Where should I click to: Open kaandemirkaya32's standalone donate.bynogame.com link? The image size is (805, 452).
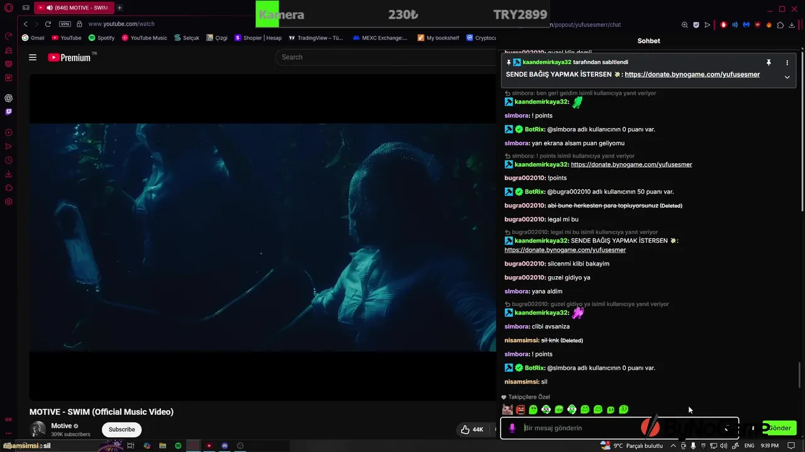pos(631,164)
